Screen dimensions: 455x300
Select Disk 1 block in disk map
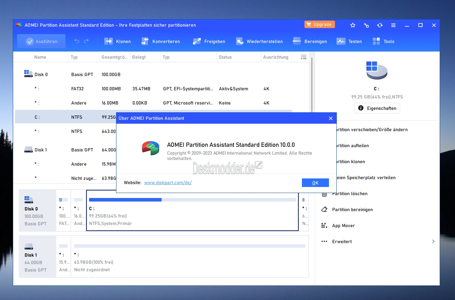click(37, 257)
